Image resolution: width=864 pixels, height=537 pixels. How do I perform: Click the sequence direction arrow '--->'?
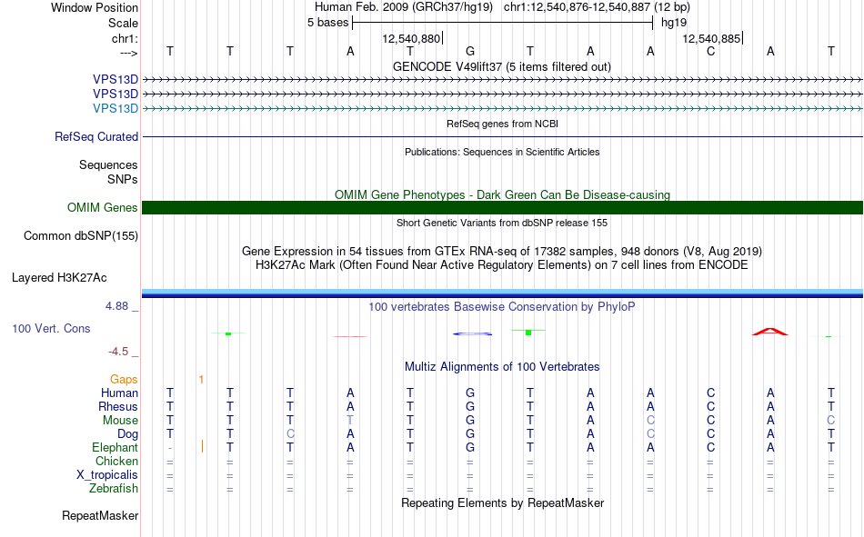pyautogui.click(x=128, y=53)
